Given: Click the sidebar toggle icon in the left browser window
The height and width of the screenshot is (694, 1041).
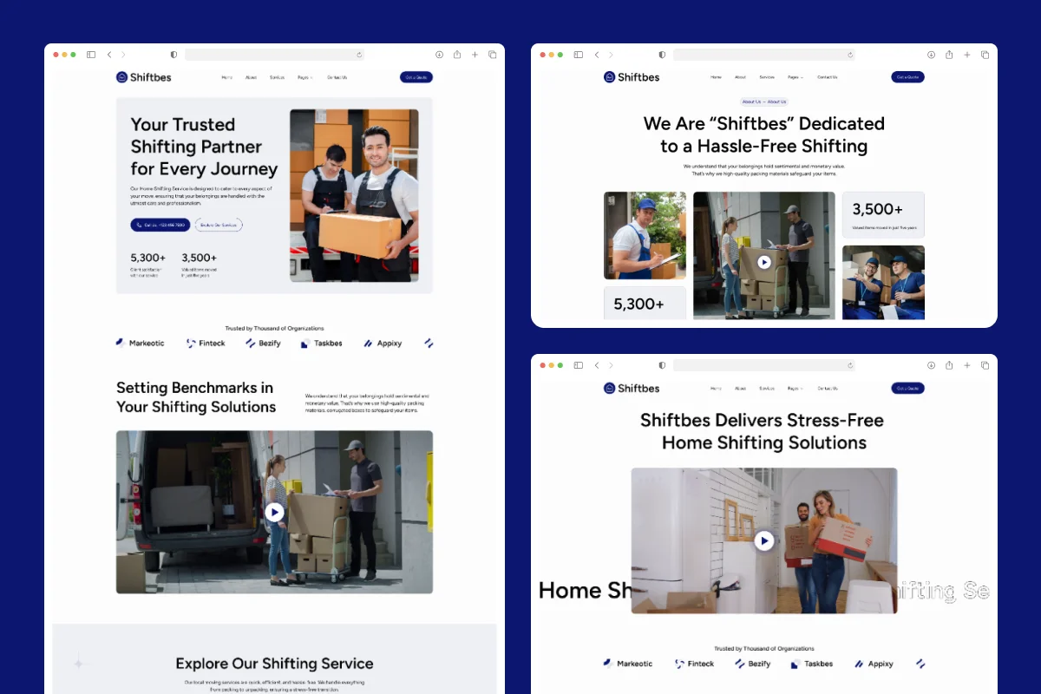Looking at the screenshot, I should pyautogui.click(x=91, y=55).
